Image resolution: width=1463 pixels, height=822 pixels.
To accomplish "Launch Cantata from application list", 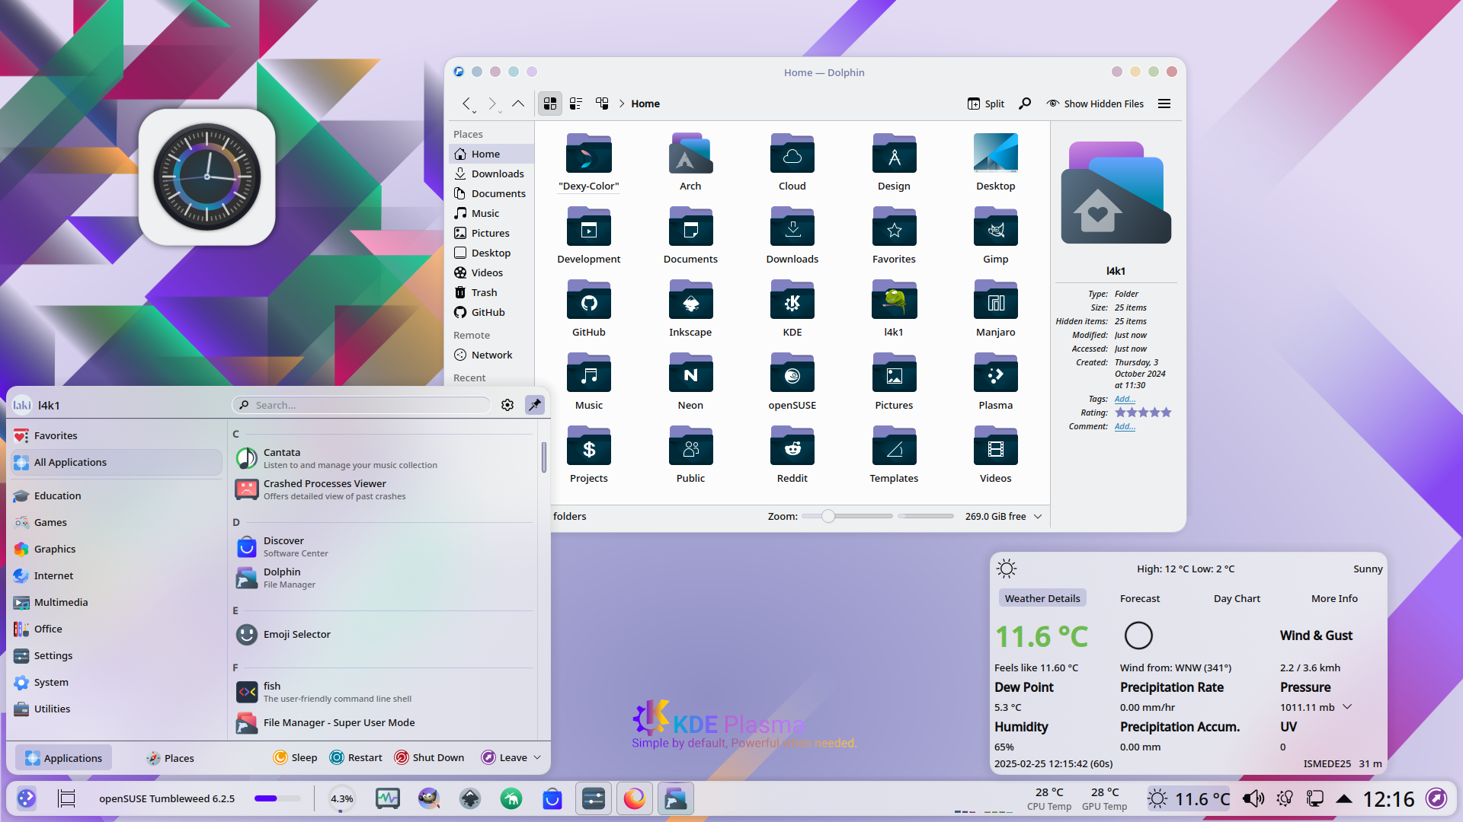I will 383,458.
